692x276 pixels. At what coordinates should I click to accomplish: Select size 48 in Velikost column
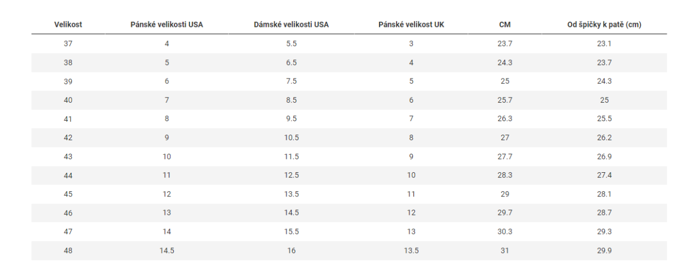coord(68,251)
